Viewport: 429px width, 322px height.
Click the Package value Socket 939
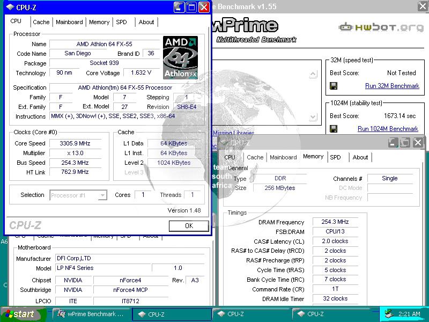[x=104, y=63]
